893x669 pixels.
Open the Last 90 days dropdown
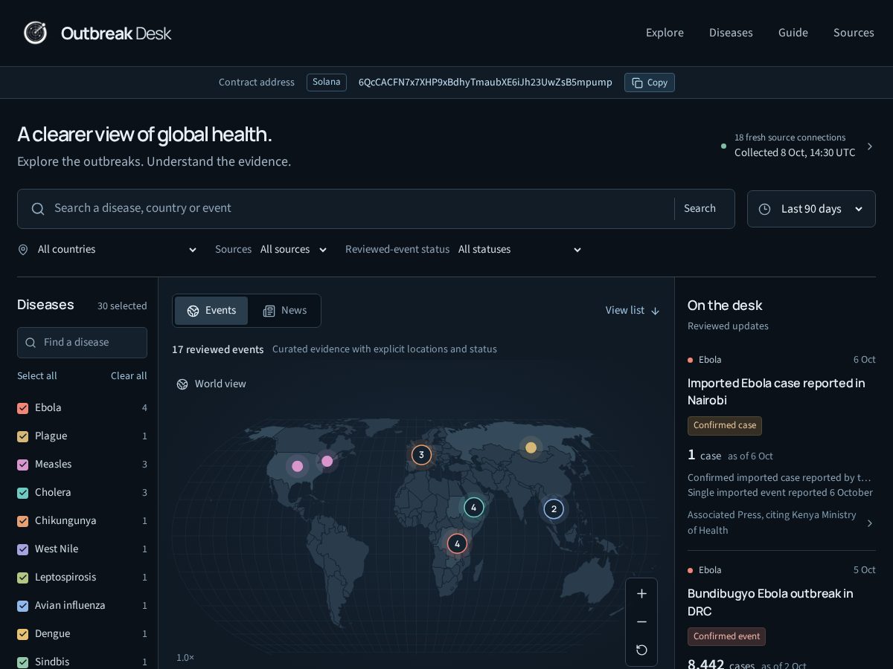(811, 209)
